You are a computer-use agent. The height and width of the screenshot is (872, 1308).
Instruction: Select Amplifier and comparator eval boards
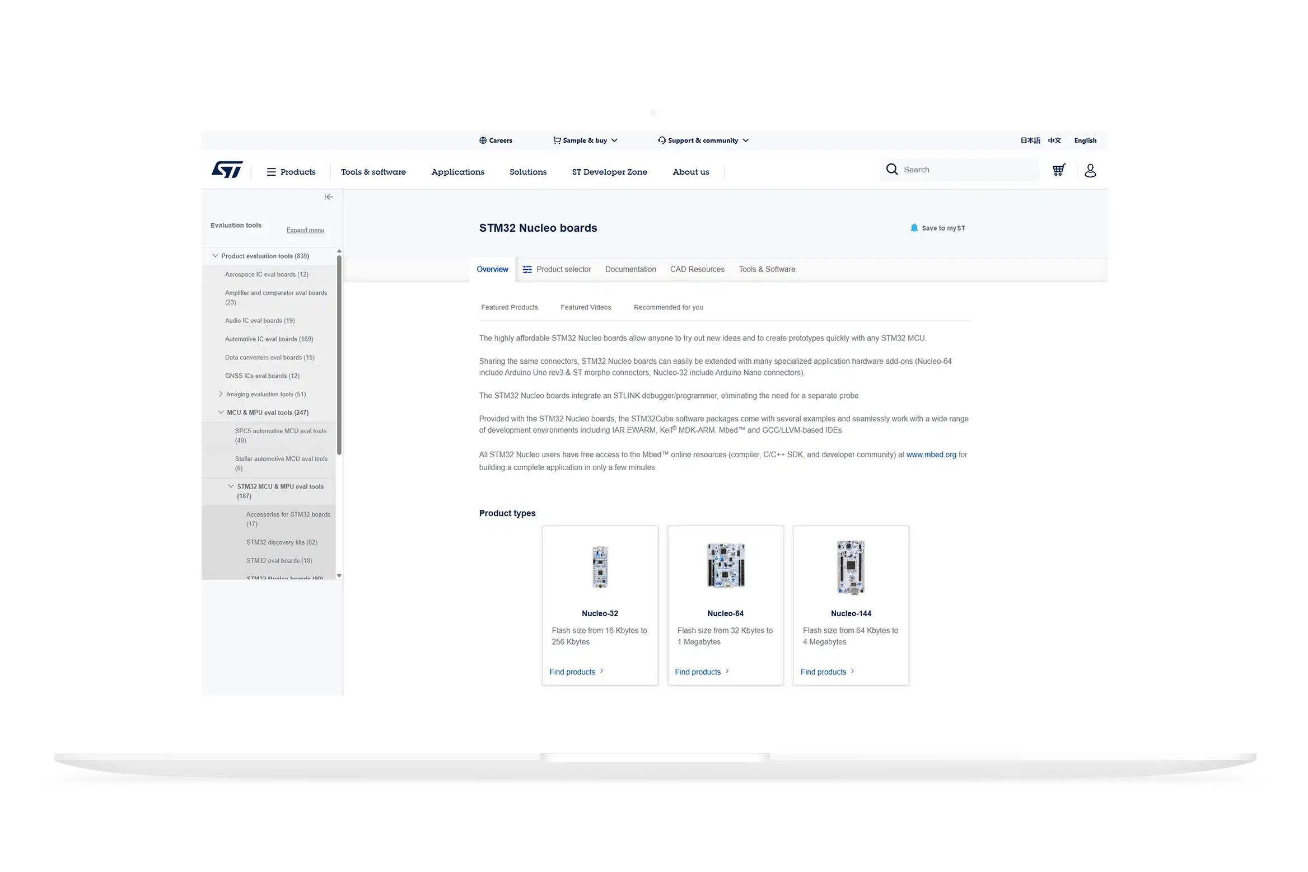tap(276, 297)
